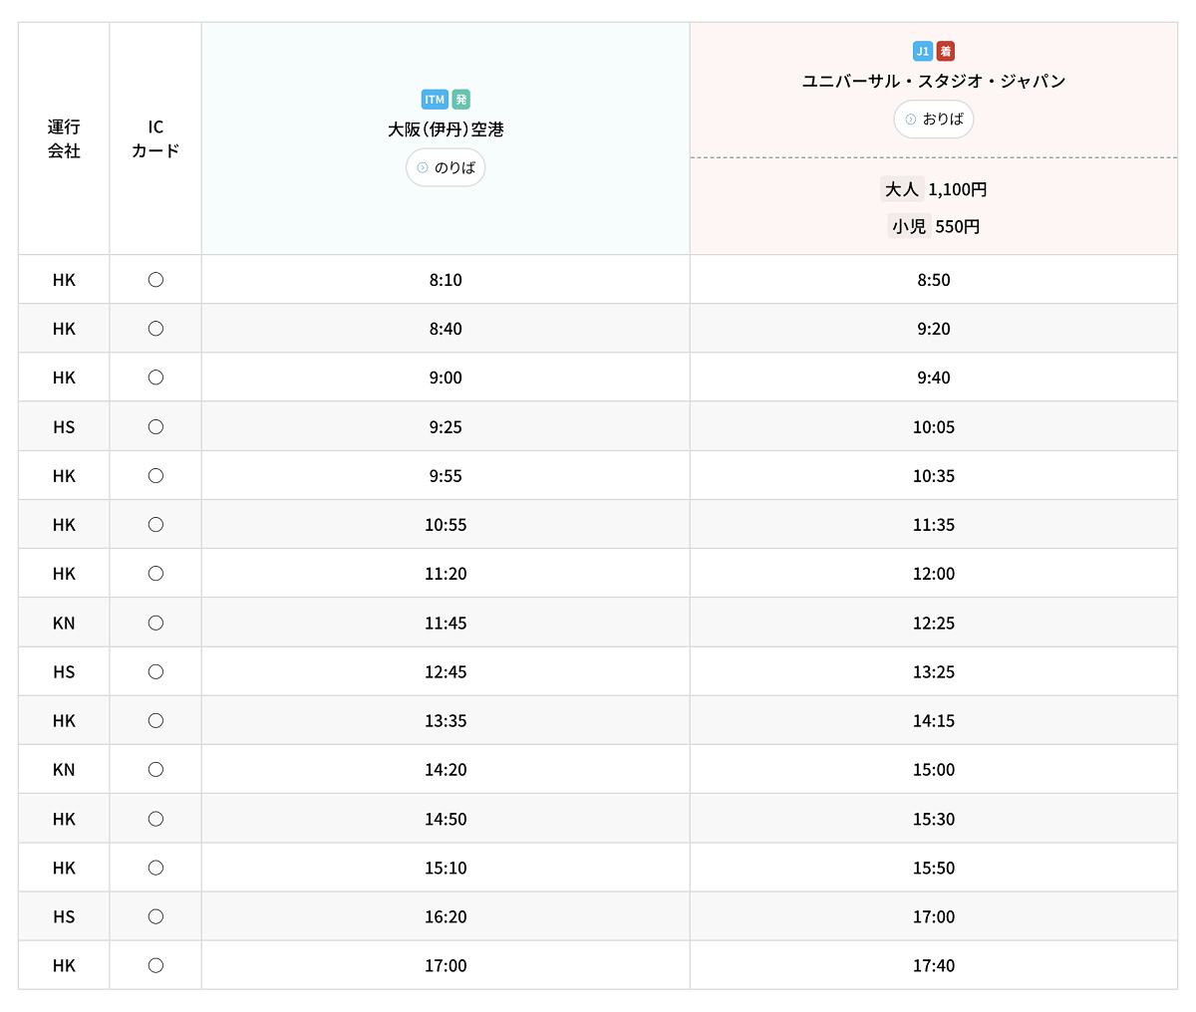The image size is (1196, 1012).
Task: Toggle the IC card circle on the 17:00 row
Action: pos(154,964)
